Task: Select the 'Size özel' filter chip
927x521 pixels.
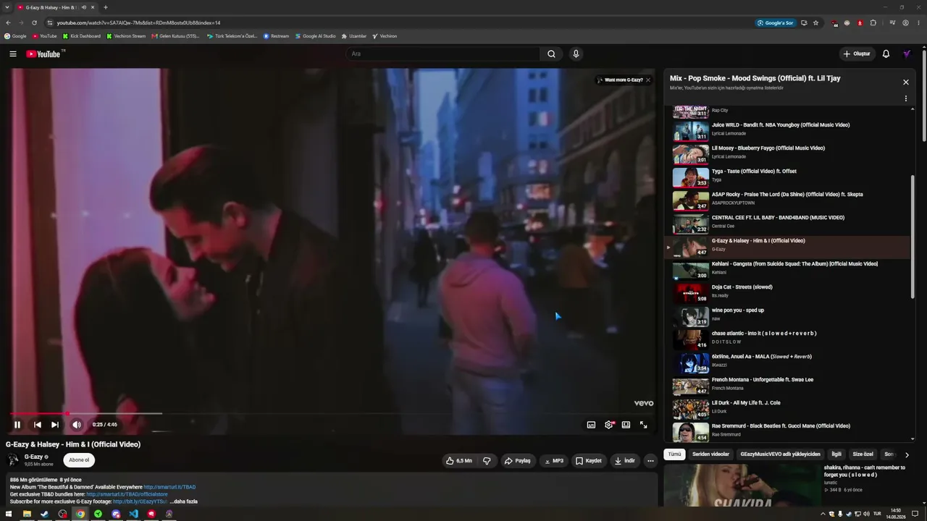Action: coord(863,454)
